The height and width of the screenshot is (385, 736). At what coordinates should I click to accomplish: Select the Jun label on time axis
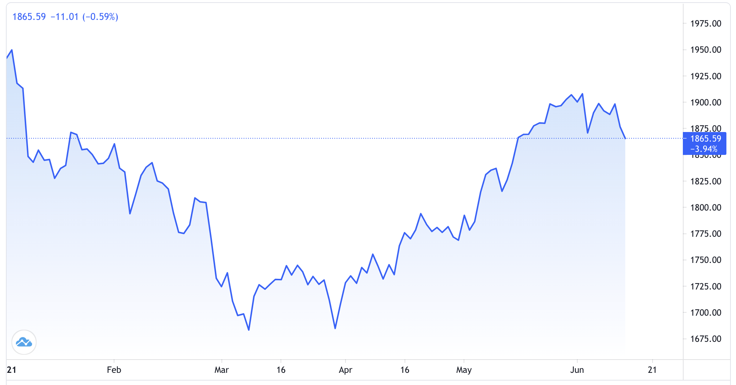pyautogui.click(x=578, y=370)
